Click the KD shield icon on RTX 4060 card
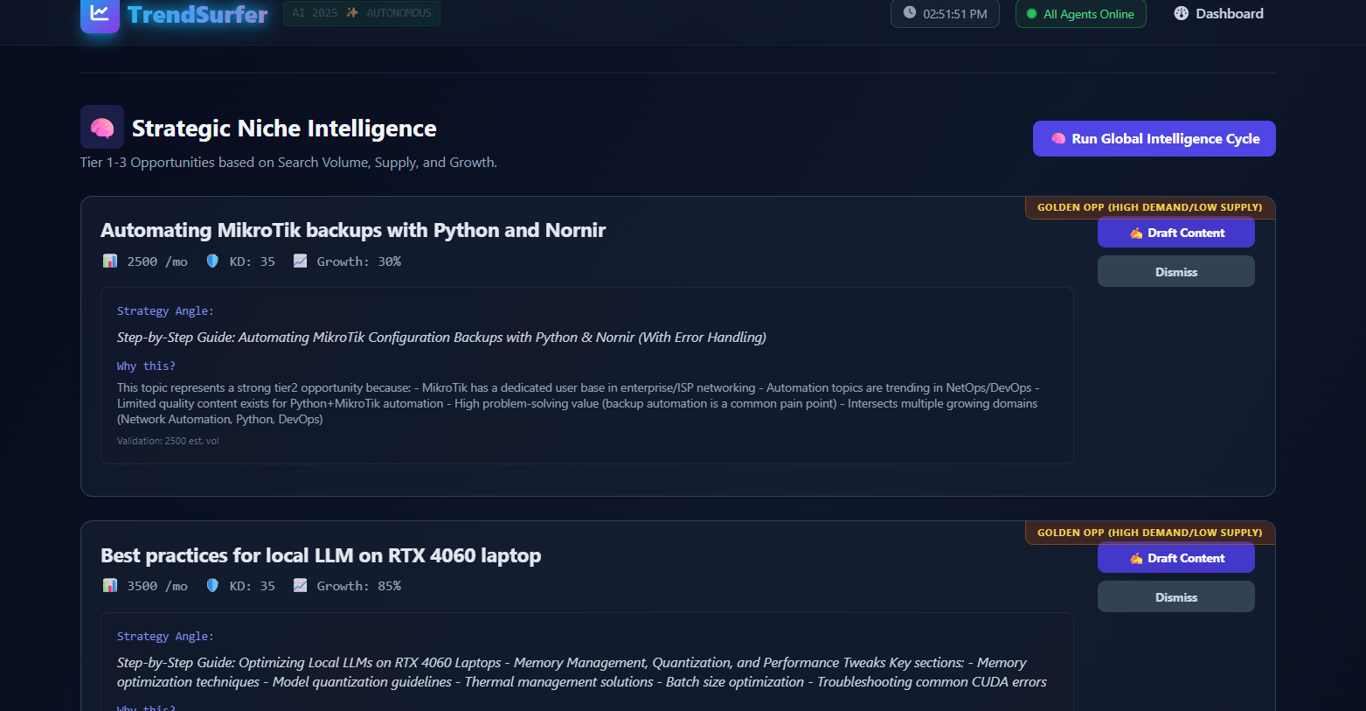 (x=212, y=586)
